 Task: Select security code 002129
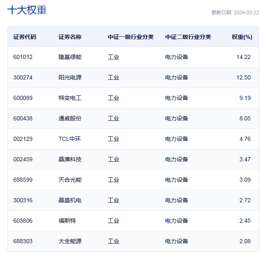23,139
